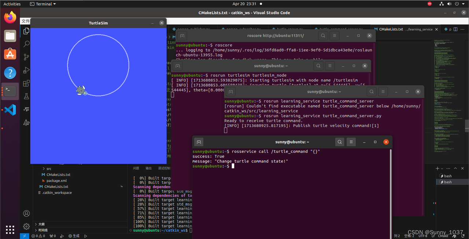Add a new terminal in VS Code panel
The width and height of the screenshot is (469, 239).
(x=437, y=168)
